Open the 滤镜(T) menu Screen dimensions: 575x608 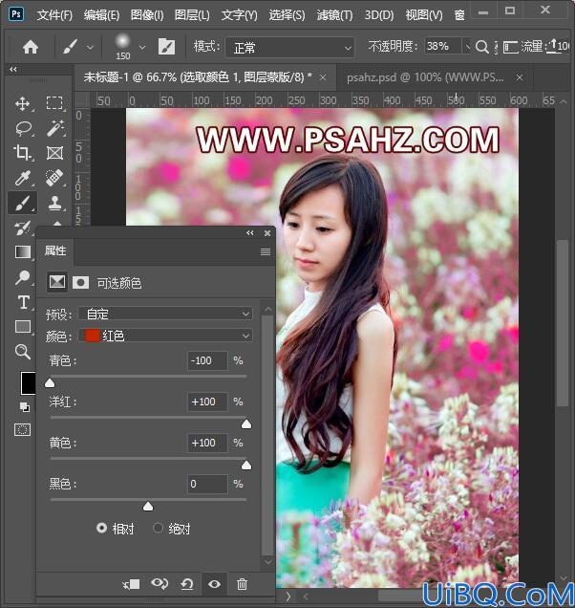tap(334, 15)
